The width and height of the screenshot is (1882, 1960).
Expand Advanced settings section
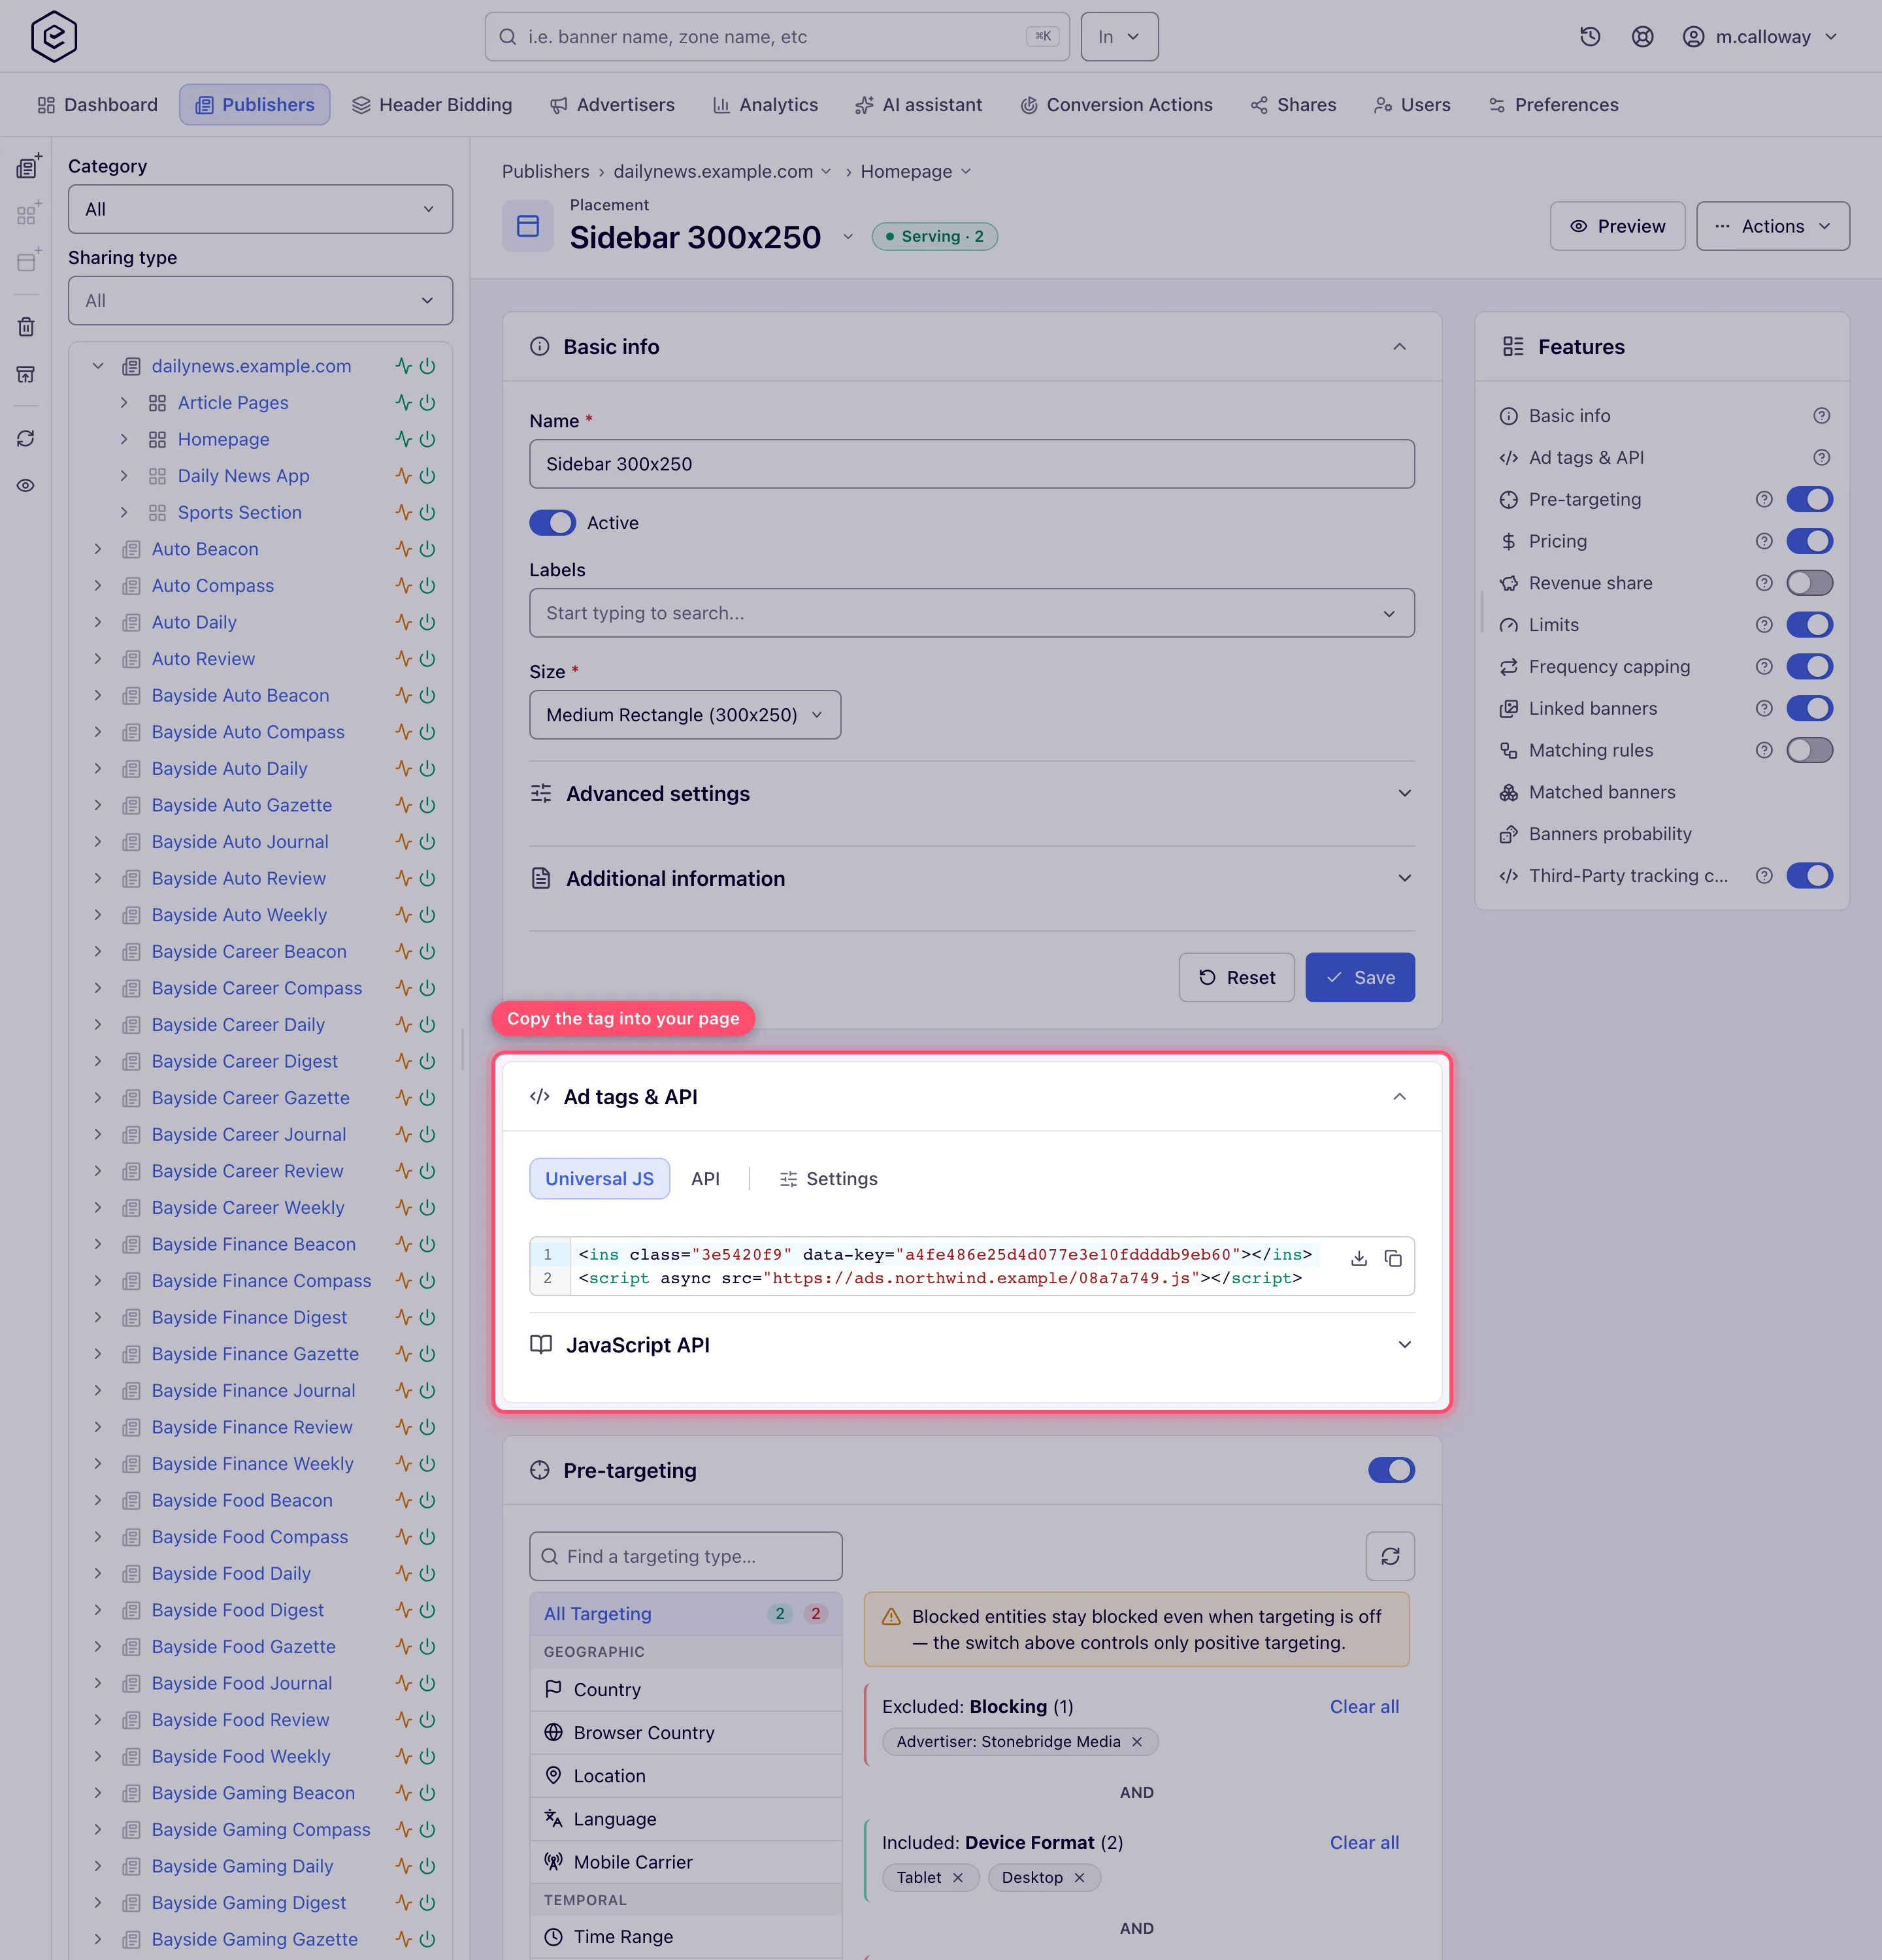[x=971, y=794]
